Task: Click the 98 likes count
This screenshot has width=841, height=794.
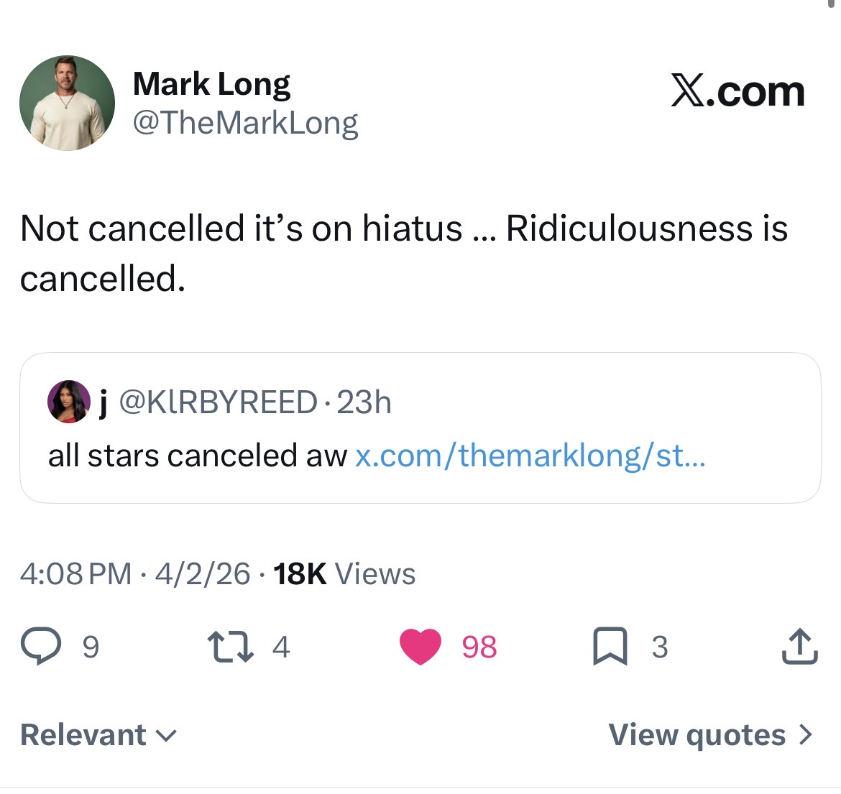Action: coord(479,647)
